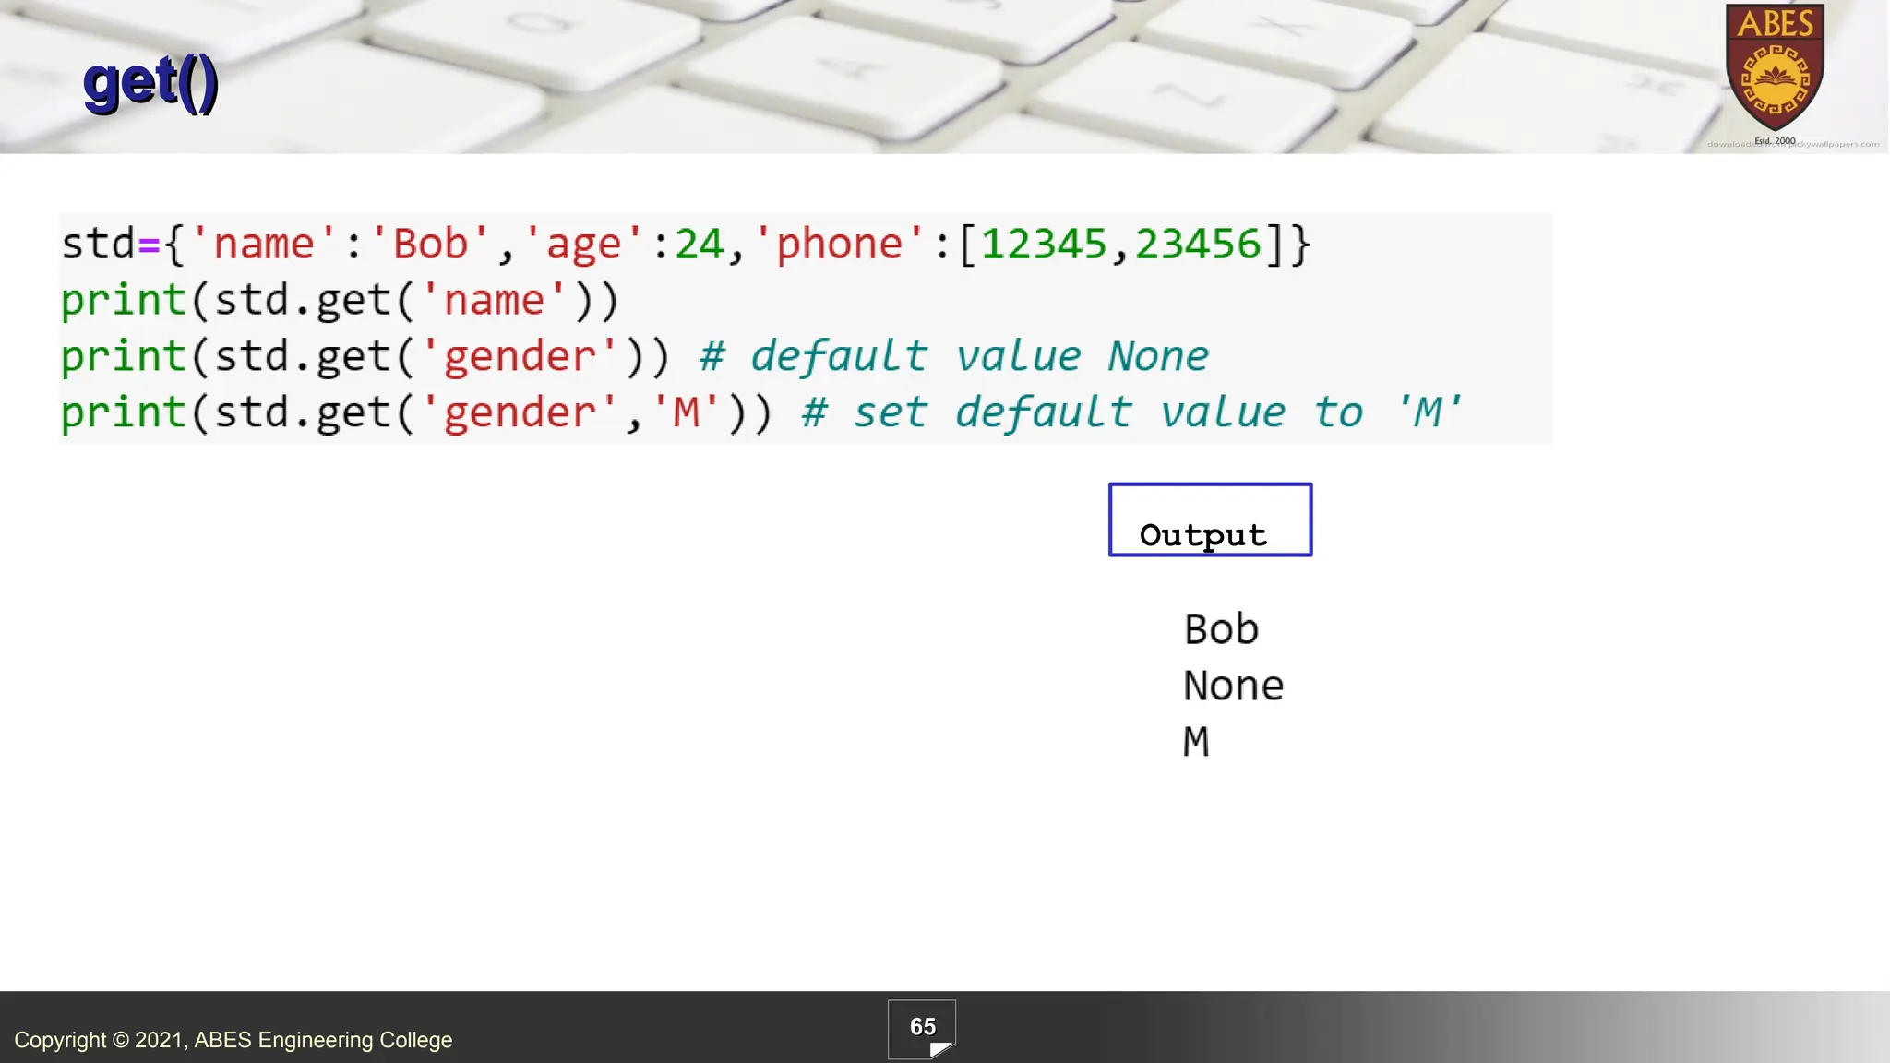Click the number 12345 in the list
Image resolution: width=1890 pixels, height=1063 pixels.
pos(1043,245)
